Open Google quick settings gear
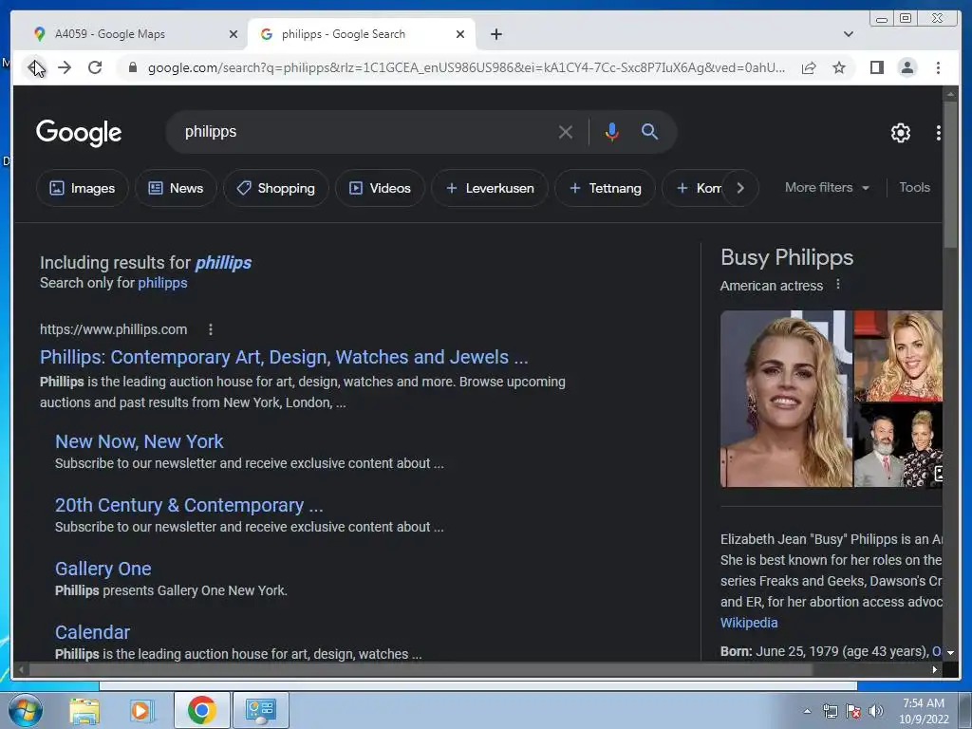Viewport: 972px width, 729px height. point(900,133)
